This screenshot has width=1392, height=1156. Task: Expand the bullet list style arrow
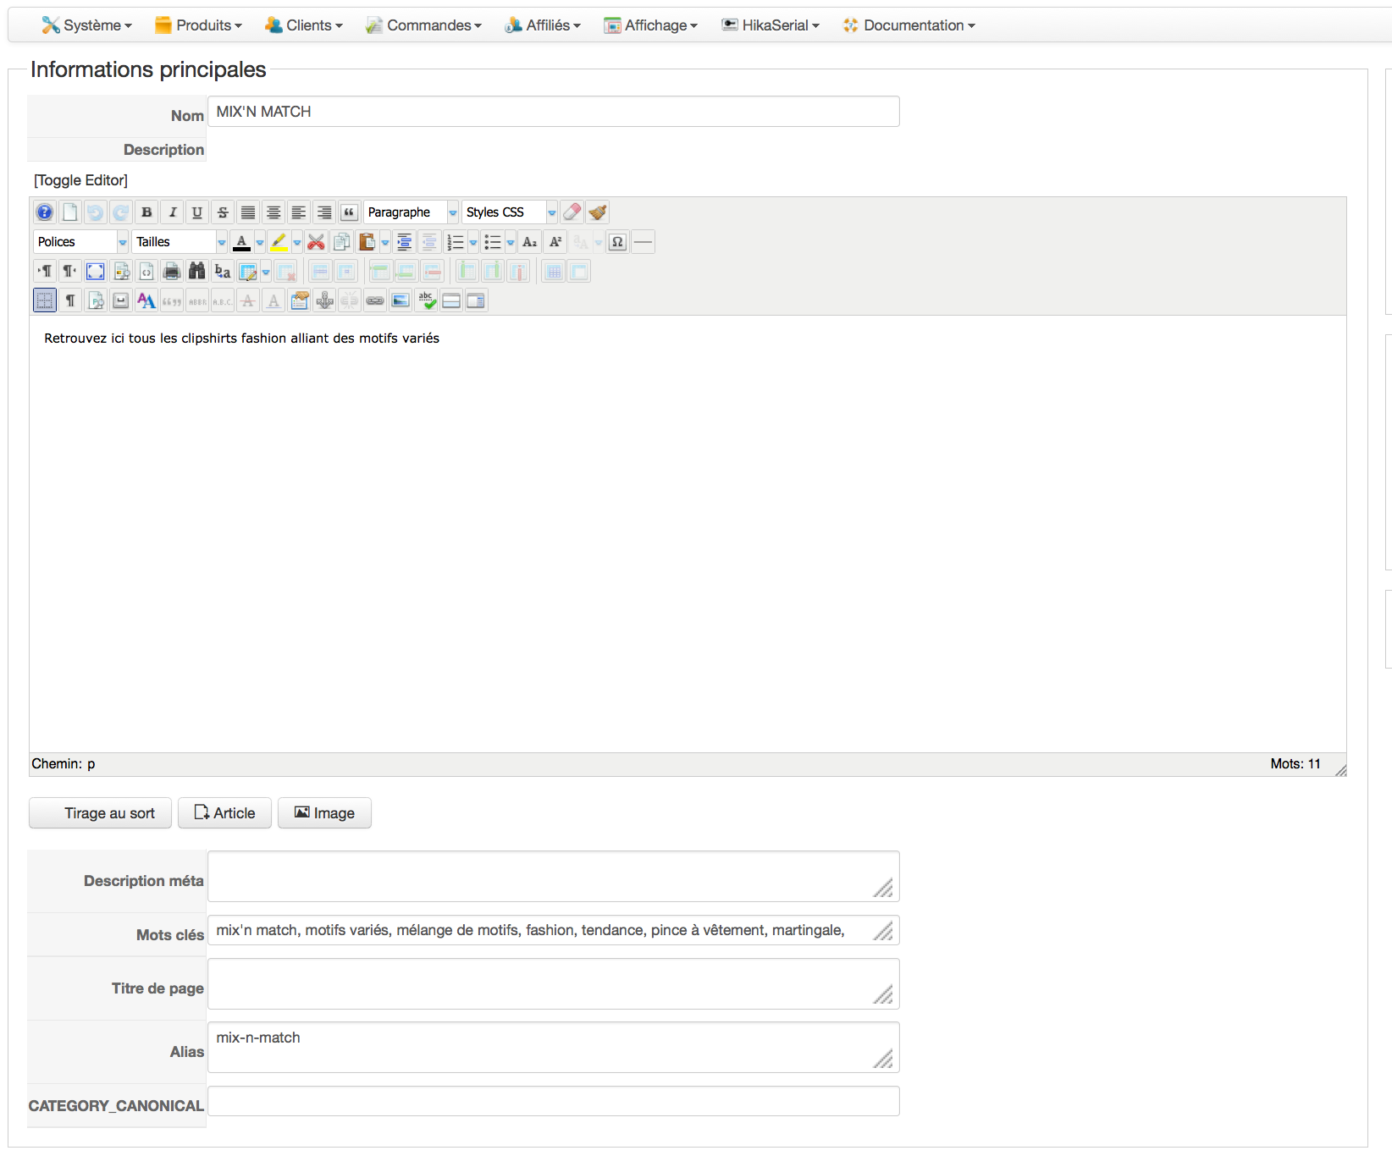click(511, 242)
